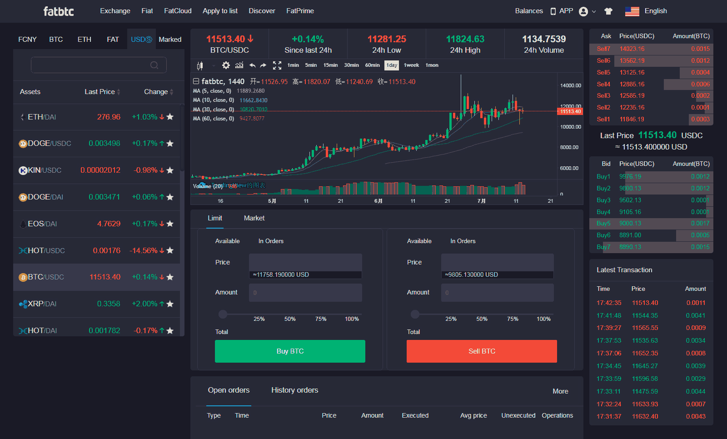Switch to the FAT market tab

(x=113, y=40)
